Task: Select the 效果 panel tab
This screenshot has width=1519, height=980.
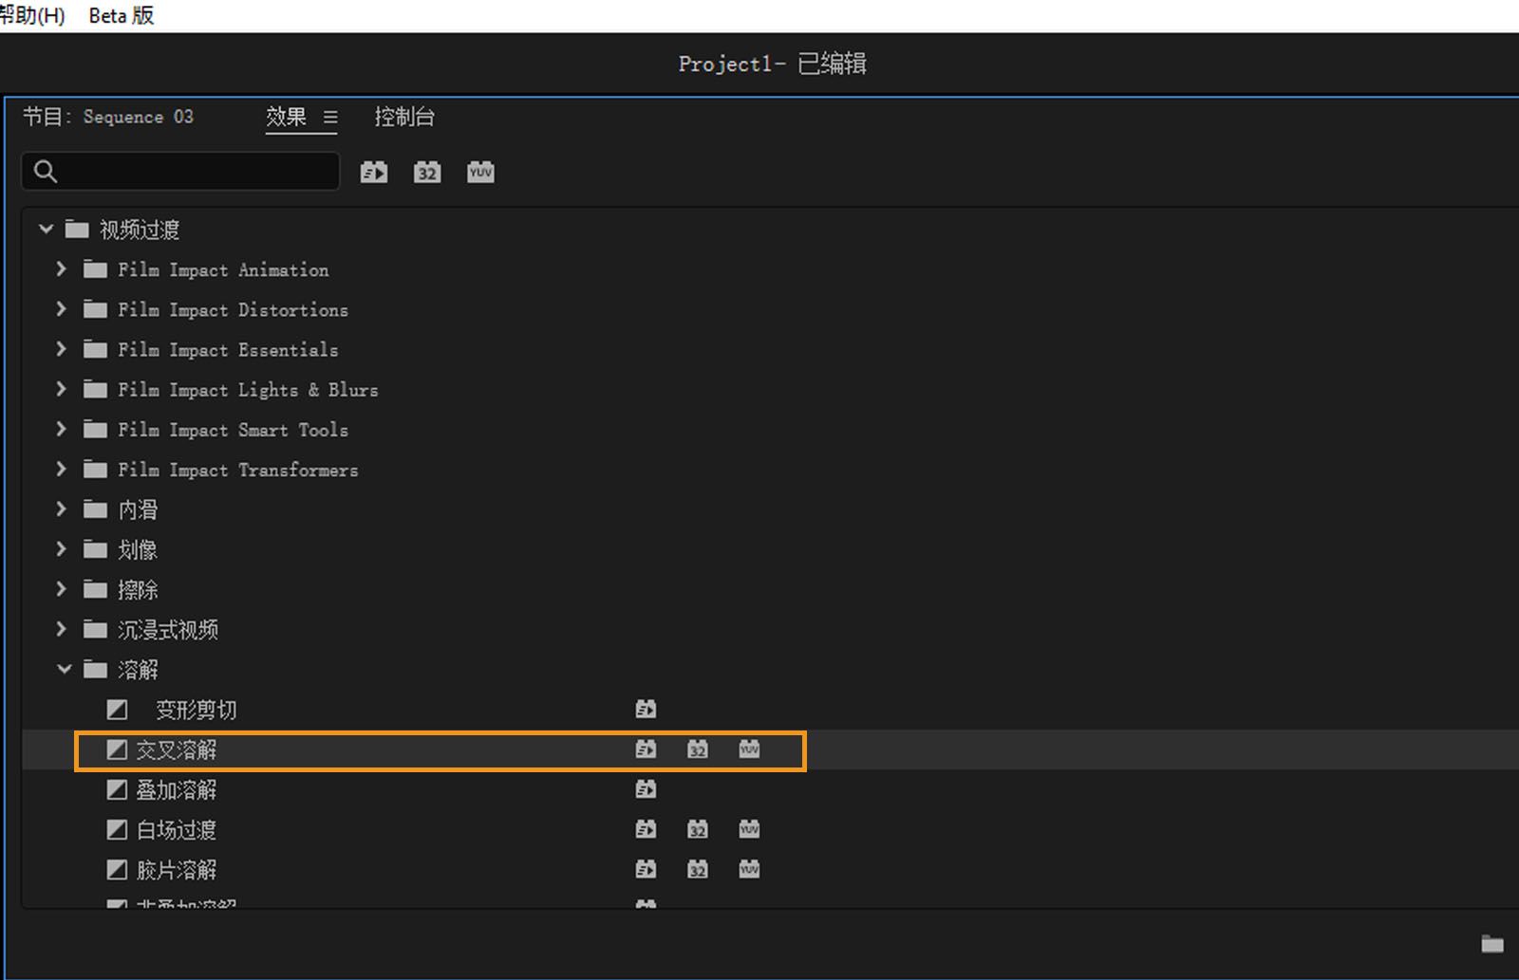Action: point(286,117)
